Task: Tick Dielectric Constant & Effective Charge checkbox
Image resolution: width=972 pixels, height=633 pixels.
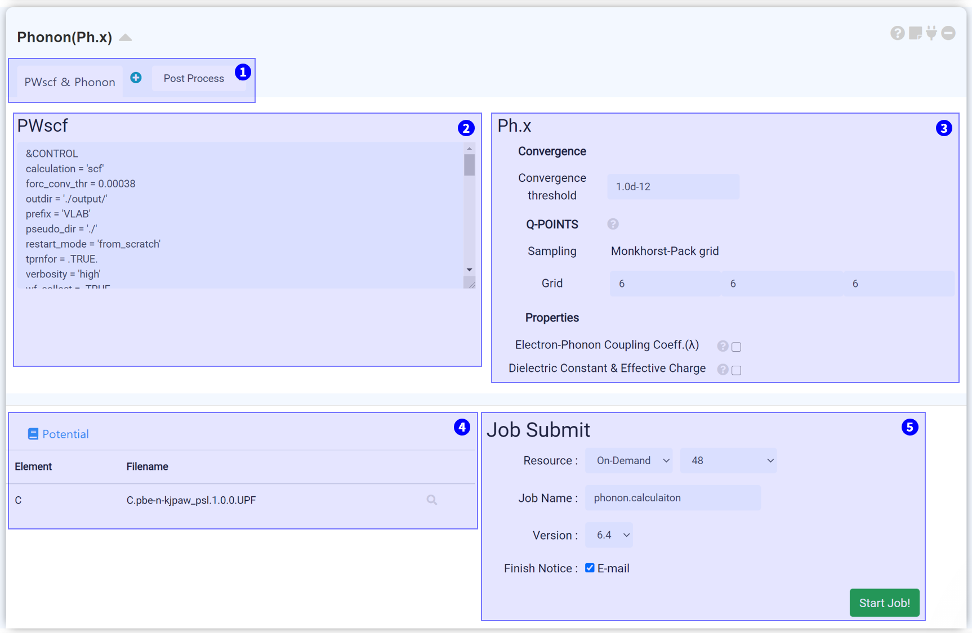Action: 736,370
